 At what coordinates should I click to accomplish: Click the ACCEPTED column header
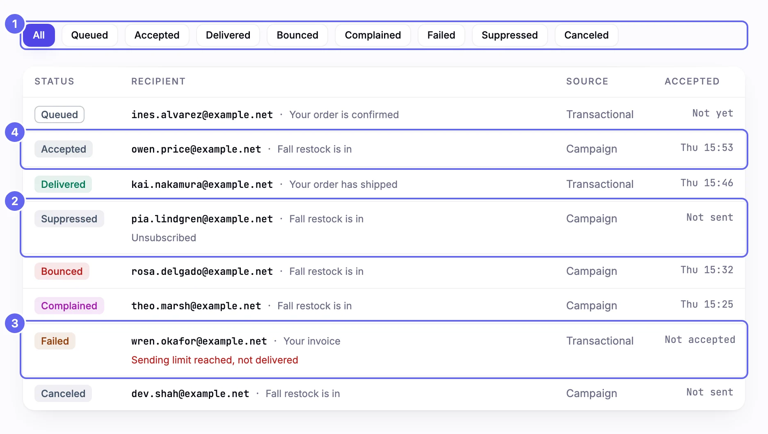692,81
